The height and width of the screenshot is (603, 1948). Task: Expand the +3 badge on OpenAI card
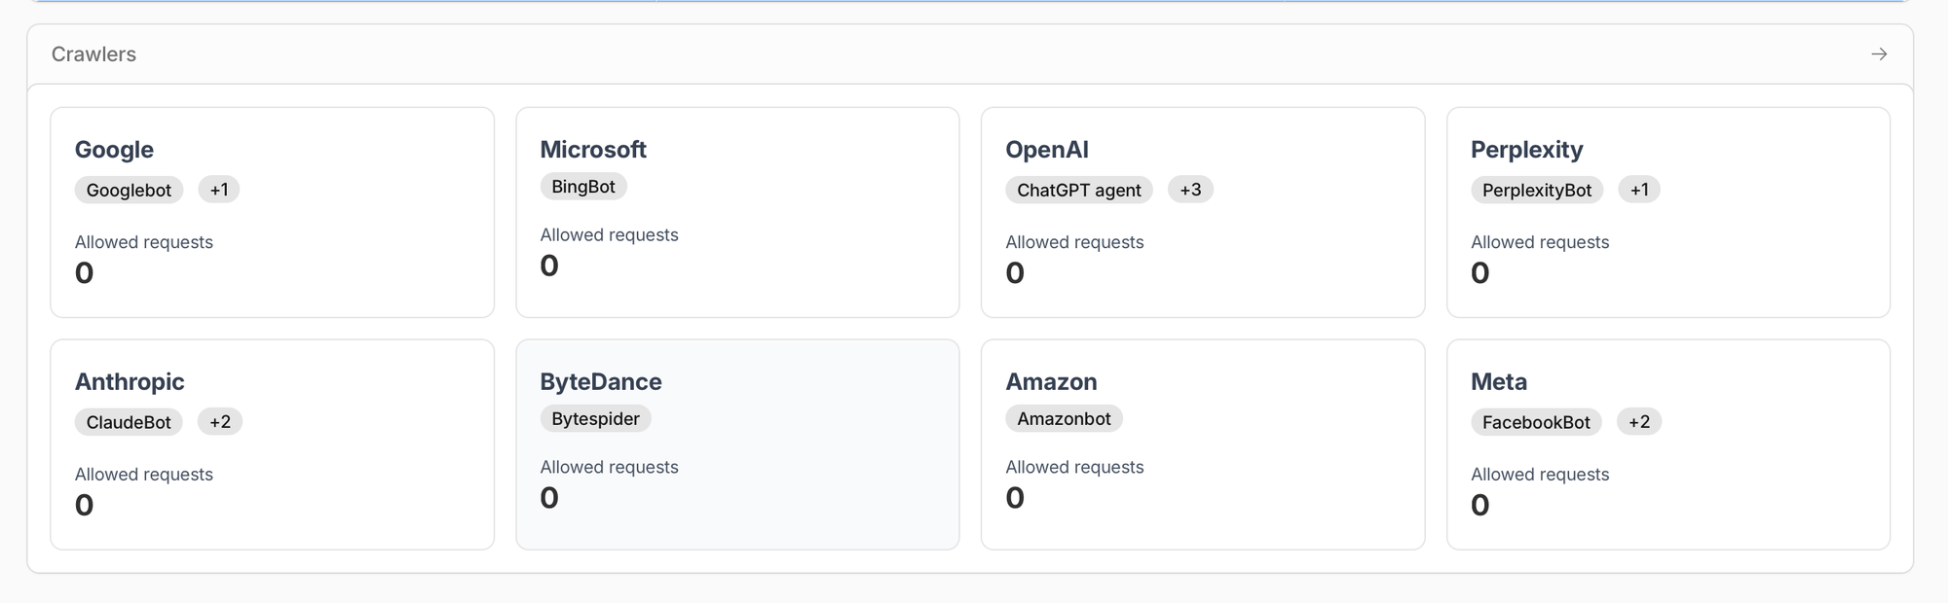point(1190,190)
